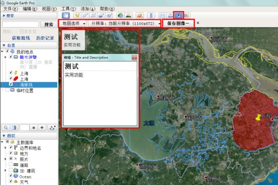Image resolution: width=278 pixels, height=185 pixels.
Task: Click the 实用功能 description text in editor
Action: (x=74, y=75)
